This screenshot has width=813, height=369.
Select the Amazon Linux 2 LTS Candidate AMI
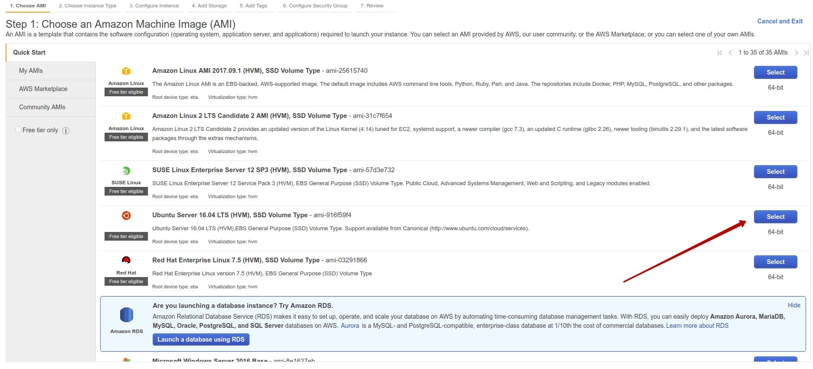point(775,118)
